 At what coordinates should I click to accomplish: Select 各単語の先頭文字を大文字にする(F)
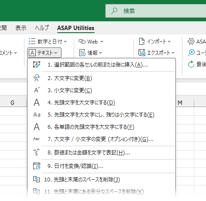(x=101, y=127)
